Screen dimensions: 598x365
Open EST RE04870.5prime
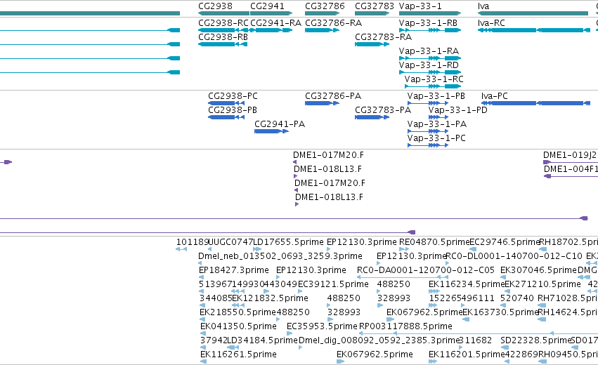434,242
